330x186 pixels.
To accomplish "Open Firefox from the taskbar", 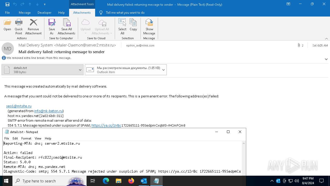I will (x=131, y=181).
